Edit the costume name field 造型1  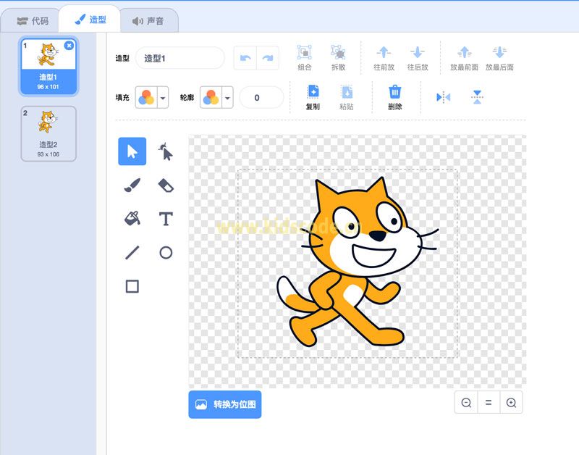tap(179, 58)
